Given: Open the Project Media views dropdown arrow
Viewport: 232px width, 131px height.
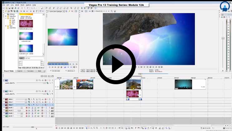Looking at the screenshot, I should 43,11.
